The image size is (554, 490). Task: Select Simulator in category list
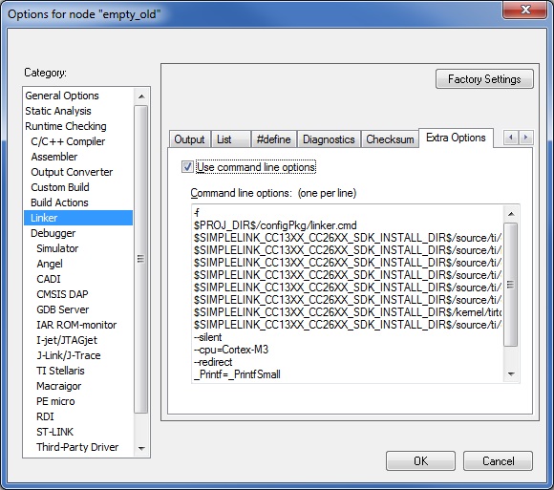point(57,248)
